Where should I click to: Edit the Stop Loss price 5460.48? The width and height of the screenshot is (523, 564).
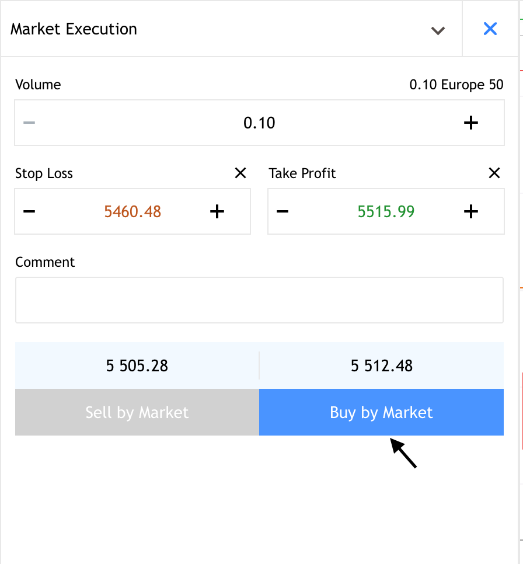click(133, 211)
